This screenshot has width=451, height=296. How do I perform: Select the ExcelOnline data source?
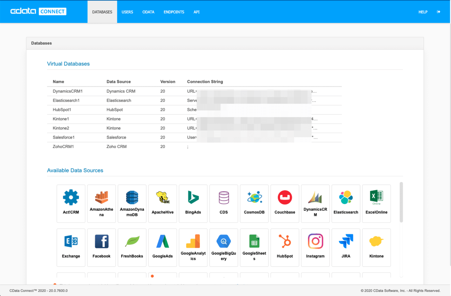click(376, 204)
